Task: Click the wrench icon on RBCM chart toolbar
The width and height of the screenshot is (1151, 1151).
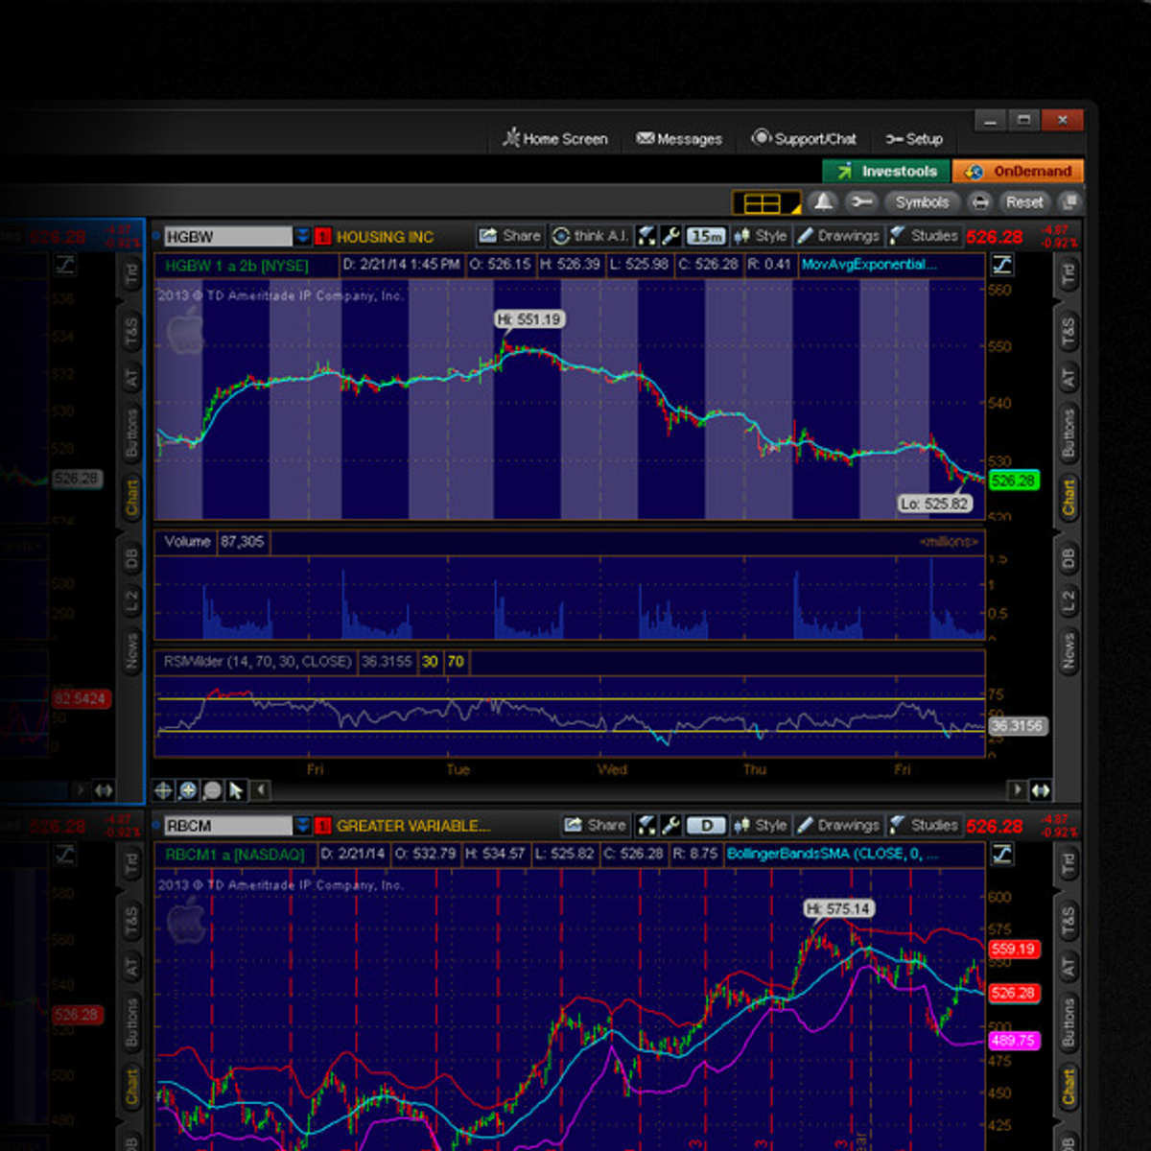Action: [670, 825]
